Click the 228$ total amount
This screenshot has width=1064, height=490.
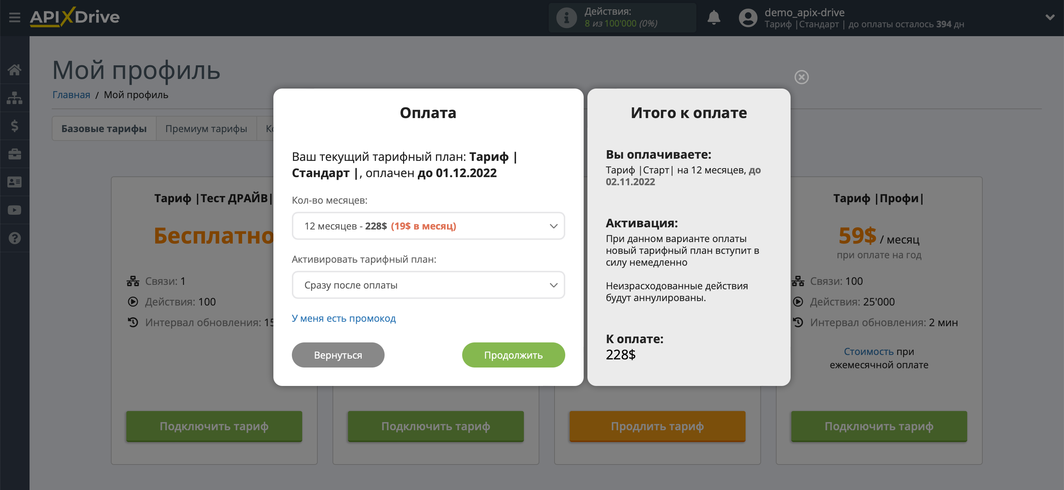tap(620, 355)
